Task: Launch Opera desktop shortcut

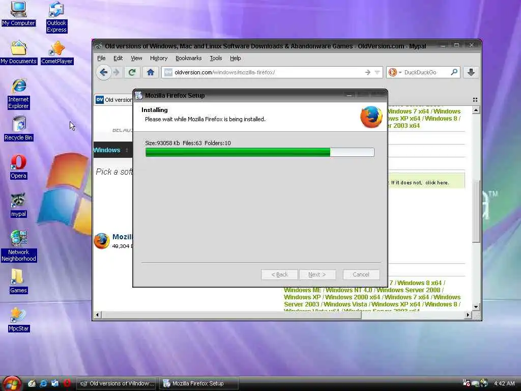Action: coord(18,166)
